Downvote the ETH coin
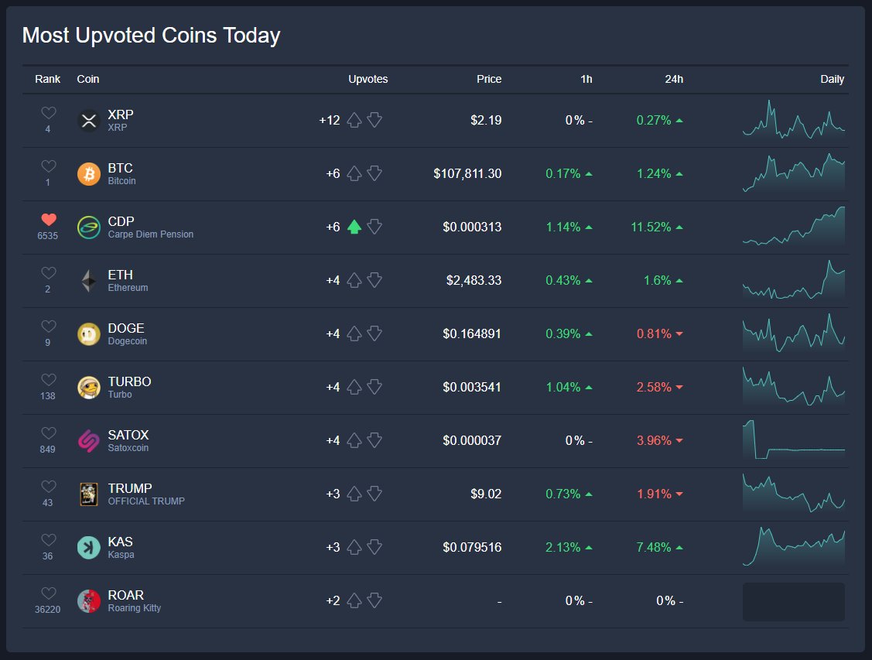 click(x=374, y=280)
